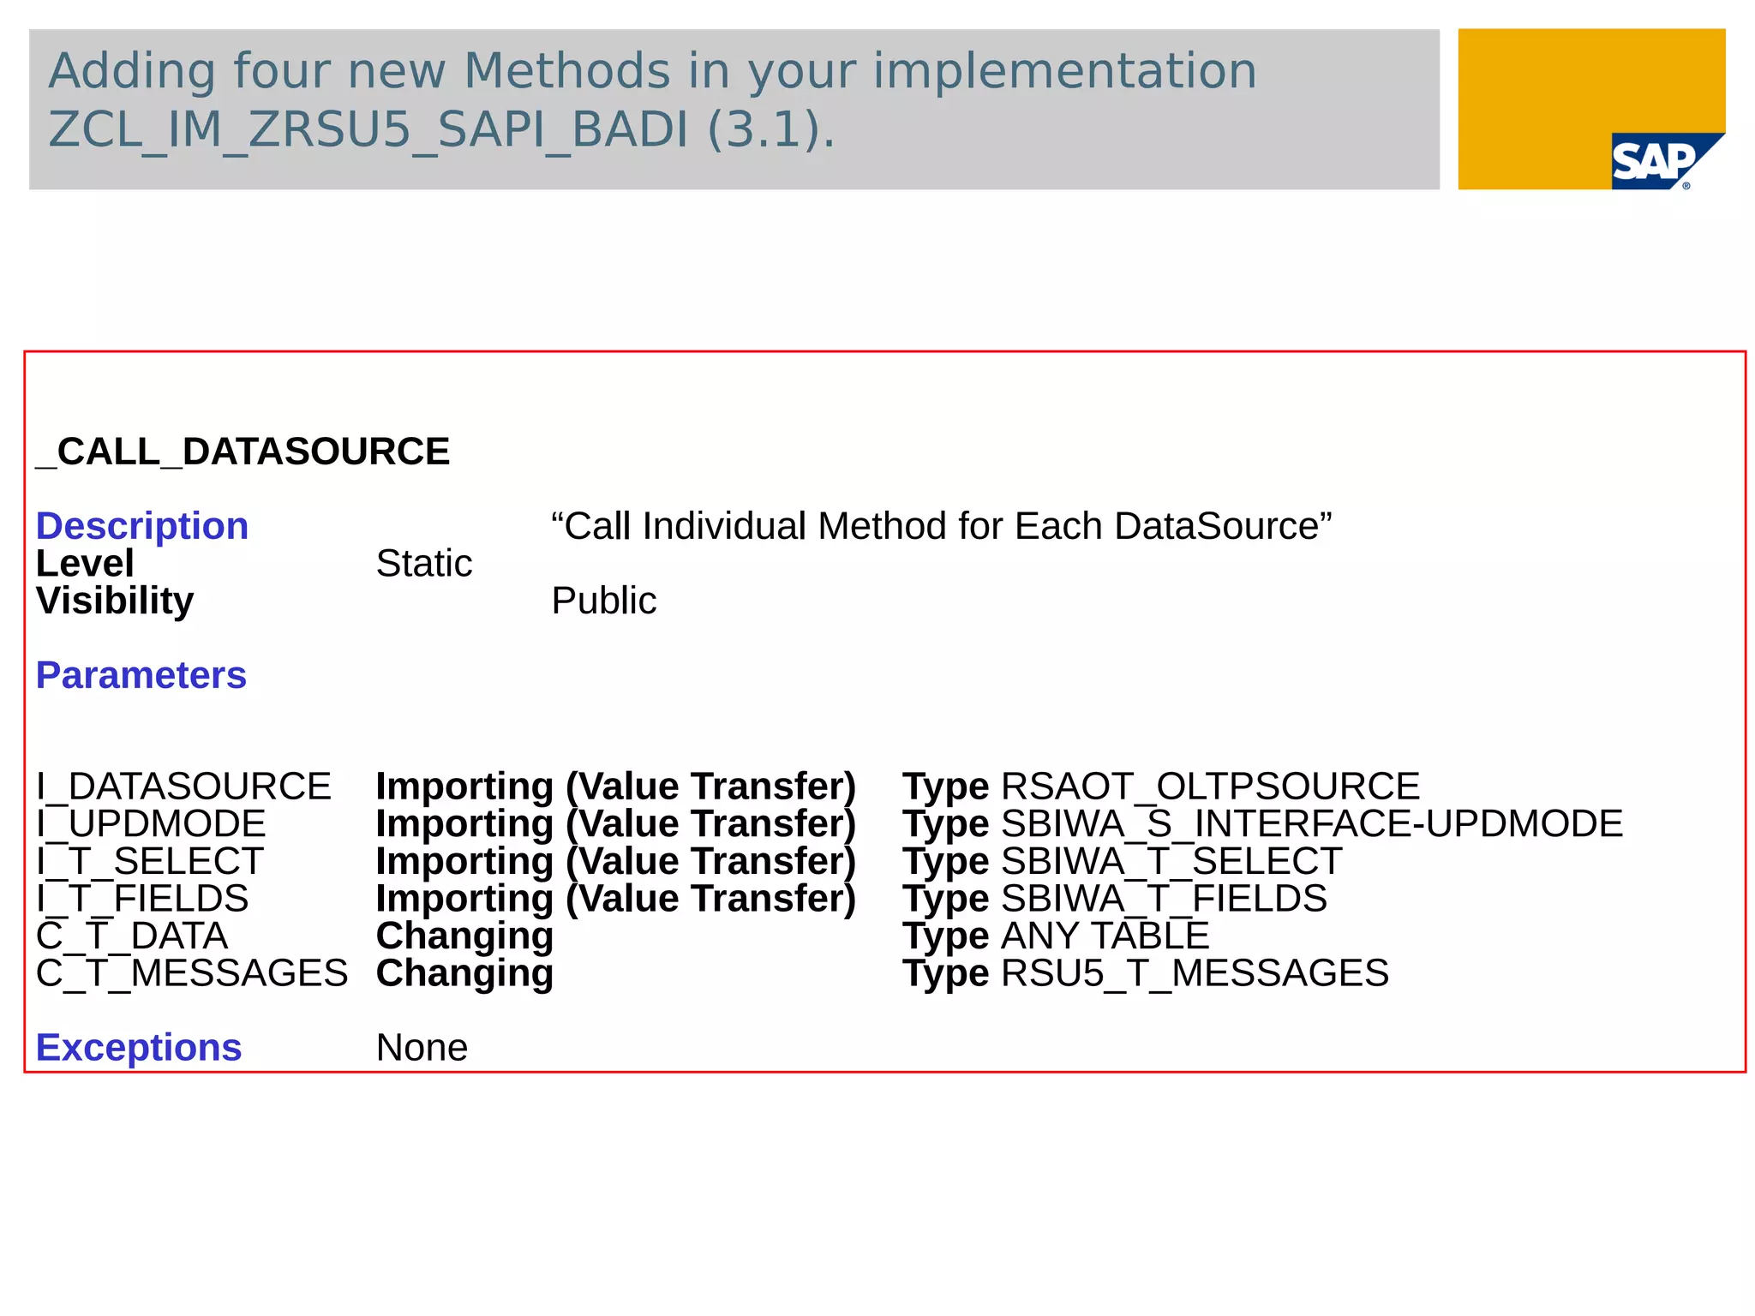Click the Type RSU5_T_MESSAGES entry
The width and height of the screenshot is (1755, 1316).
(x=1146, y=973)
